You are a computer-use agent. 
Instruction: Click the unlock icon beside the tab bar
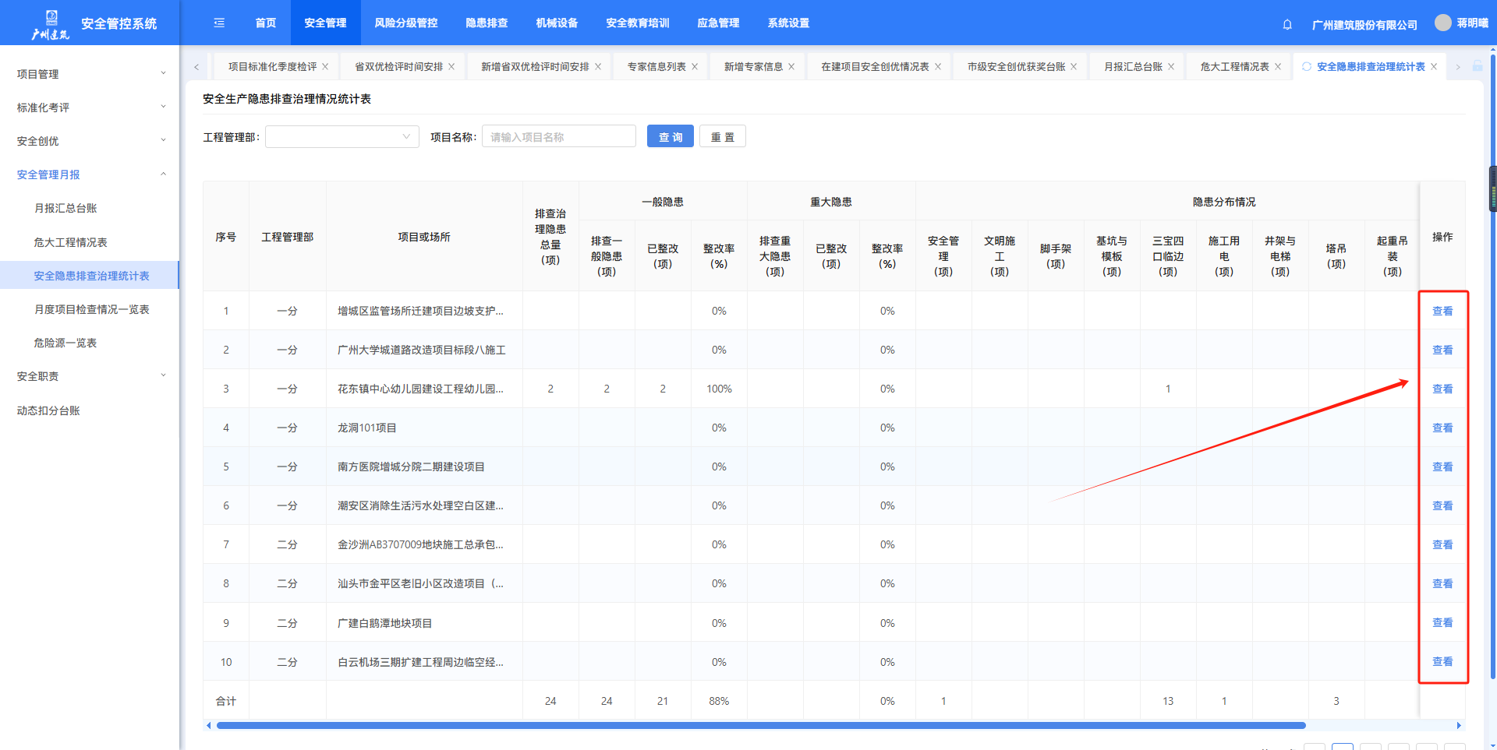[x=1478, y=67]
